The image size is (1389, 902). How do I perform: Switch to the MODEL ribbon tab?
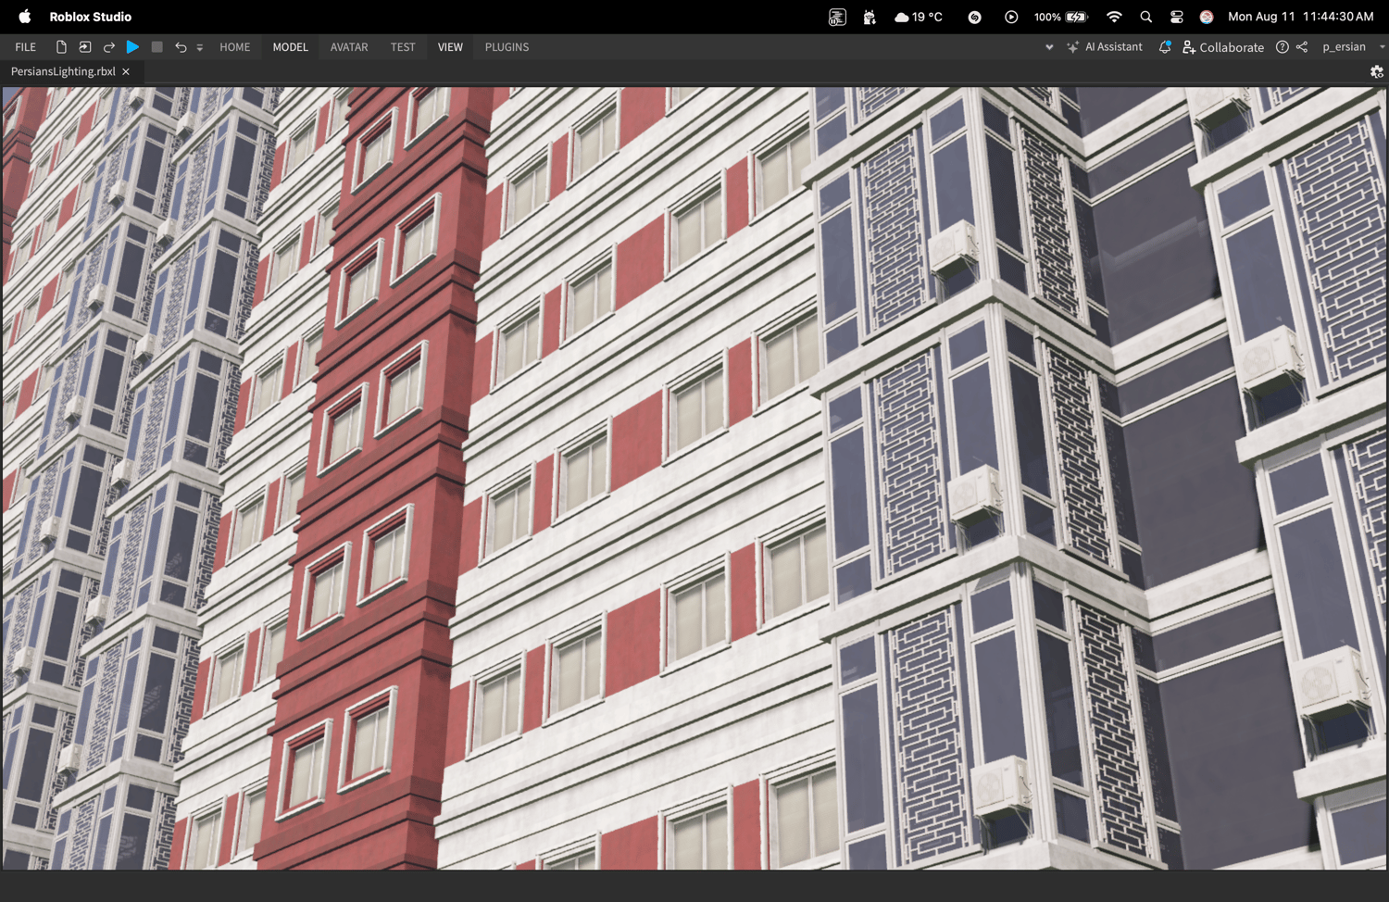pos(290,47)
